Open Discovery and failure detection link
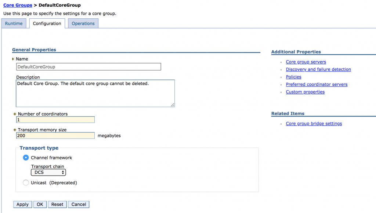 pyautogui.click(x=318, y=69)
